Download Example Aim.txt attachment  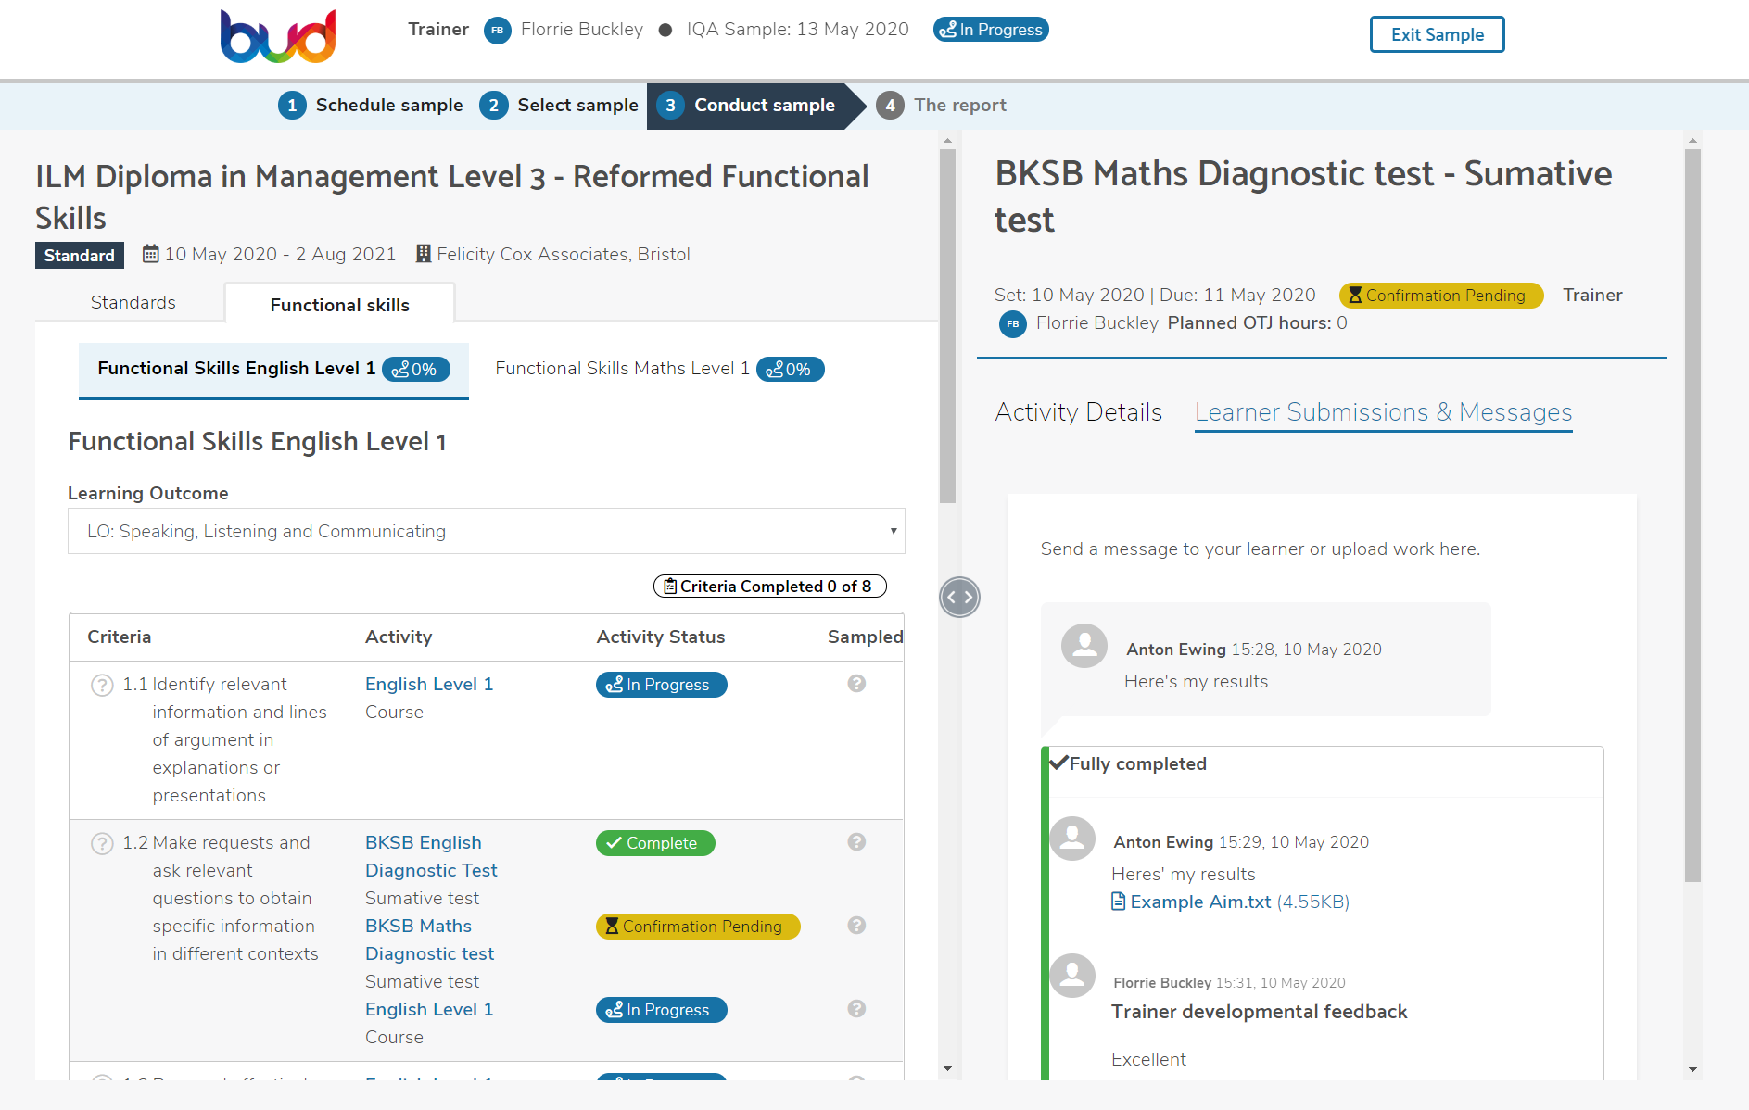(1200, 902)
